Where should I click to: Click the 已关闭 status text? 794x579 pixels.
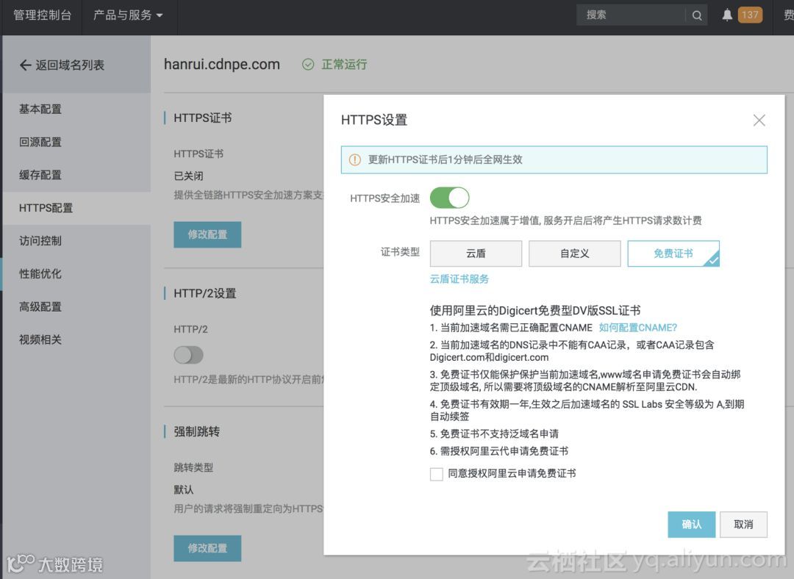click(x=188, y=176)
